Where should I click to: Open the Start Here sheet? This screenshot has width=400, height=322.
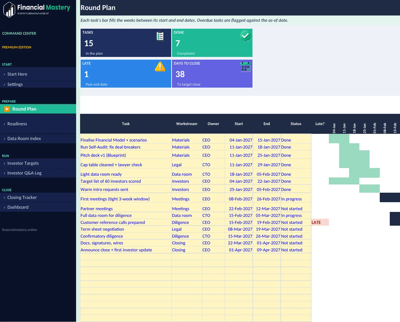coord(38,74)
